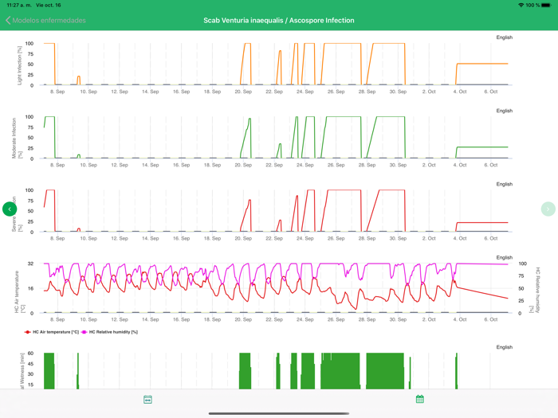Tap the Wi-Fi icon in status bar

point(521,5)
